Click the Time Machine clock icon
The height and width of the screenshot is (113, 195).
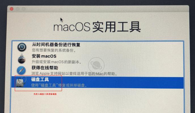coord(22,47)
